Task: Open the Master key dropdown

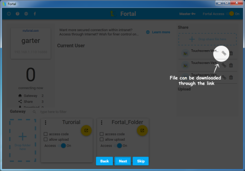Action: pos(187,14)
